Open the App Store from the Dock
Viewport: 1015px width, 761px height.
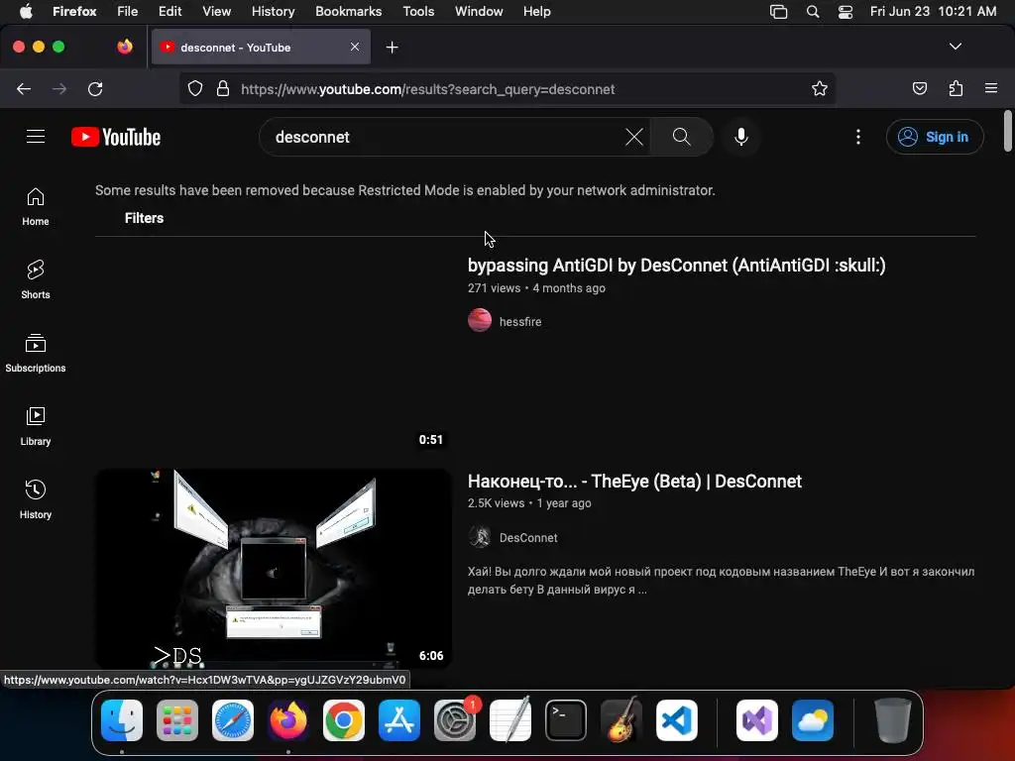[x=399, y=720]
